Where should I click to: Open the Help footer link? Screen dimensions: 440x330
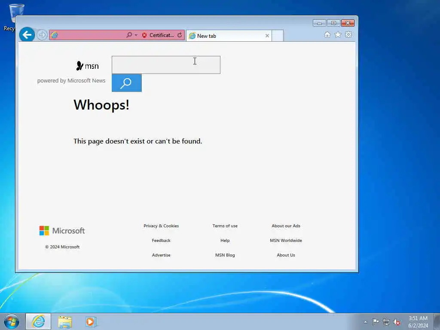pyautogui.click(x=225, y=241)
